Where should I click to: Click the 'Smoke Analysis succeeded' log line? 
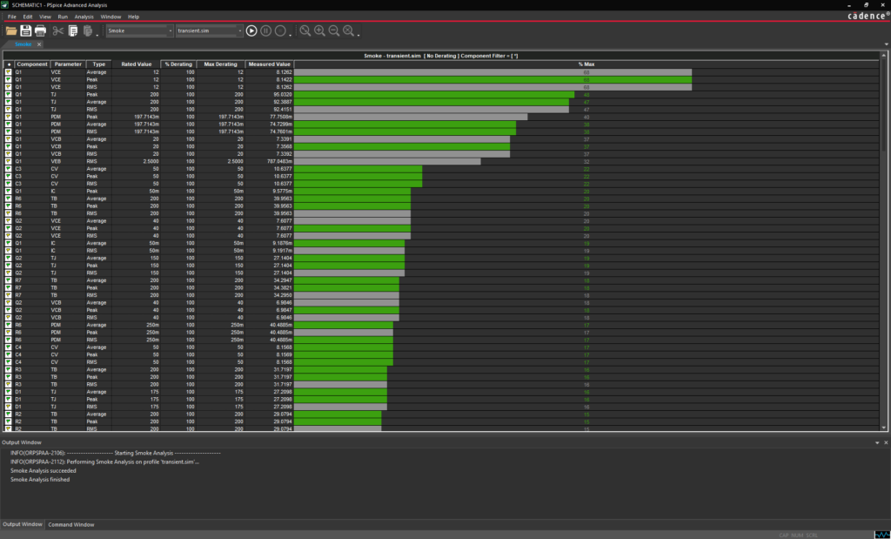[44, 471]
